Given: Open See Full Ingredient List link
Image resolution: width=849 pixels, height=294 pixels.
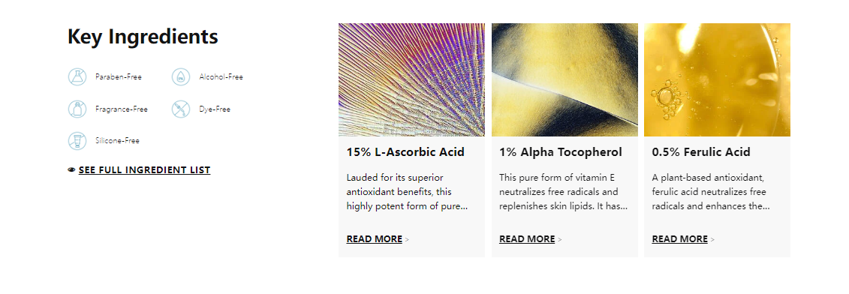Looking at the screenshot, I should (145, 170).
